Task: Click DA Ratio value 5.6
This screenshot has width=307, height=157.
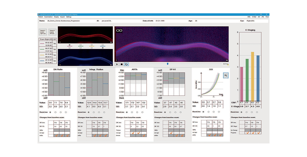Action: click(50, 103)
